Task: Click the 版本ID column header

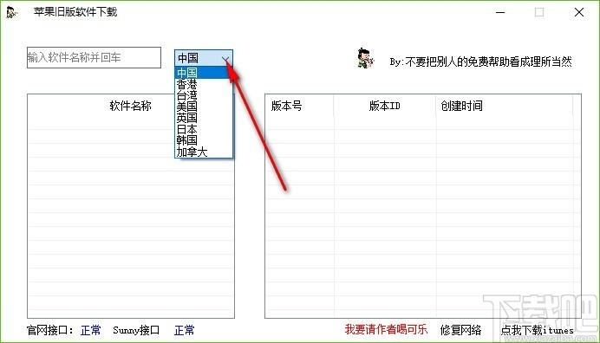Action: 385,106
